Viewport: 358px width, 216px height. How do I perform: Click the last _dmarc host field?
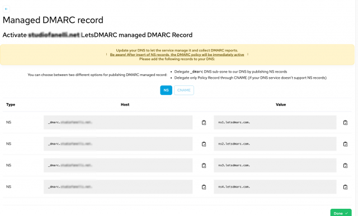click(118, 186)
